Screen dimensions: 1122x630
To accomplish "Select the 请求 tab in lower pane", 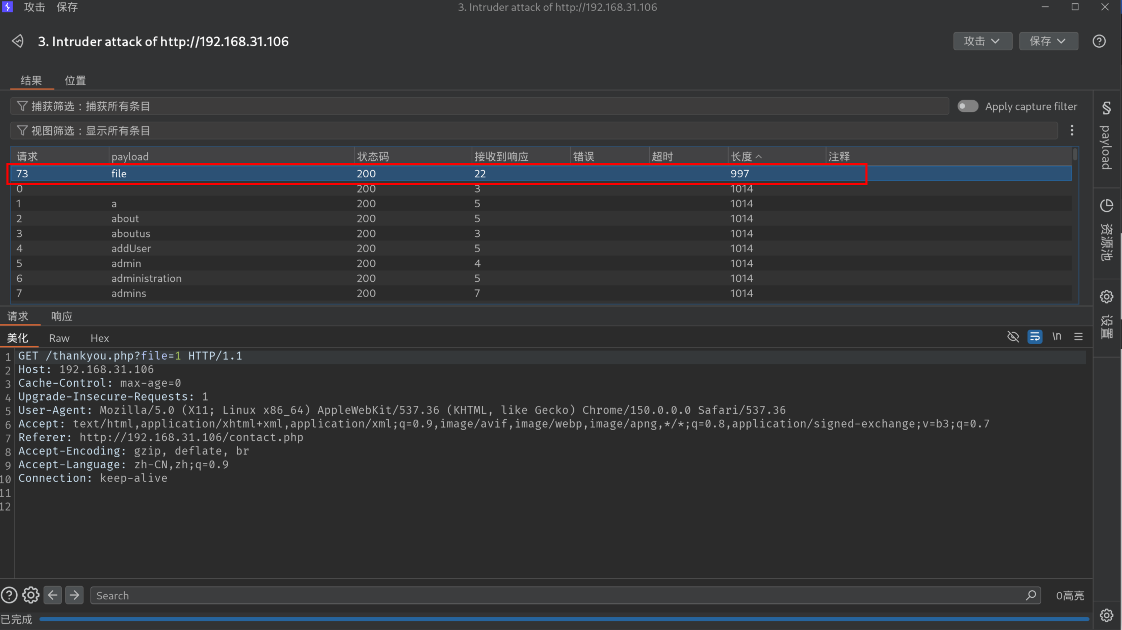I will (18, 316).
